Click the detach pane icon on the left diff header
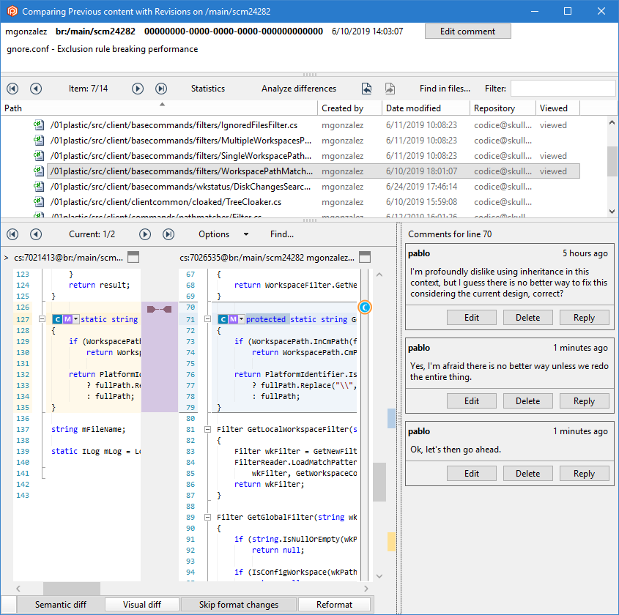 [134, 257]
